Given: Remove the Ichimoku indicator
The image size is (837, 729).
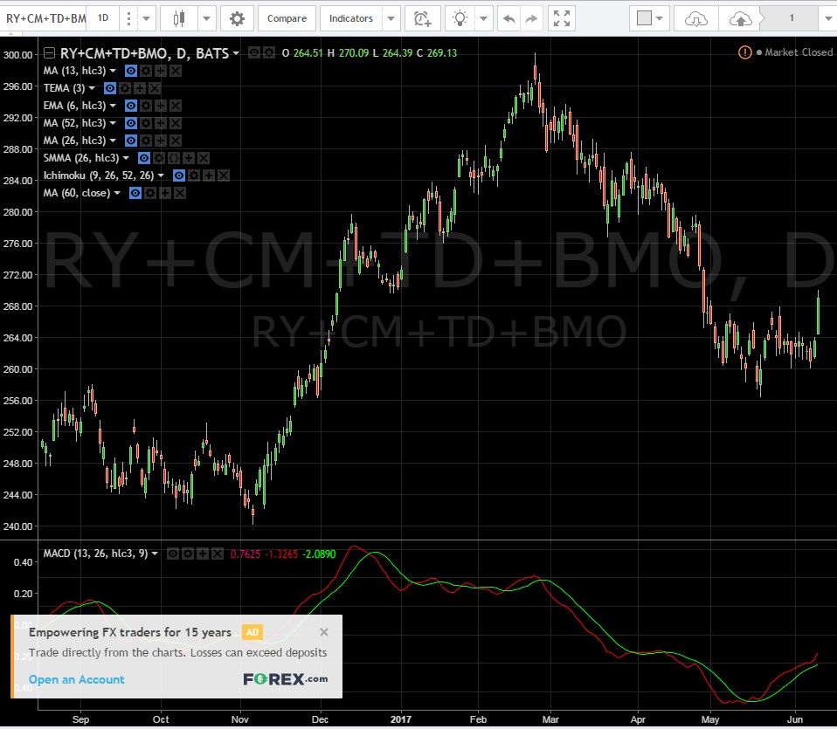Looking at the screenshot, I should [225, 175].
